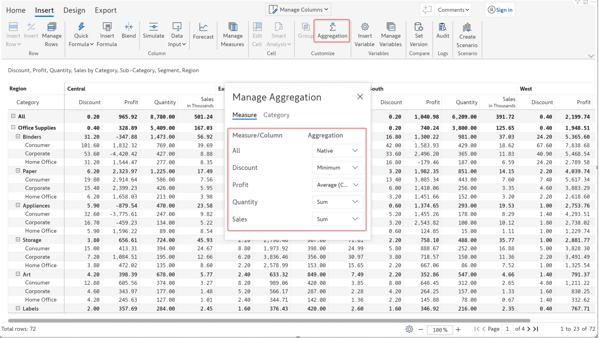Open the Manage Columns dropdown
The width and height of the screenshot is (599, 338).
point(298,9)
